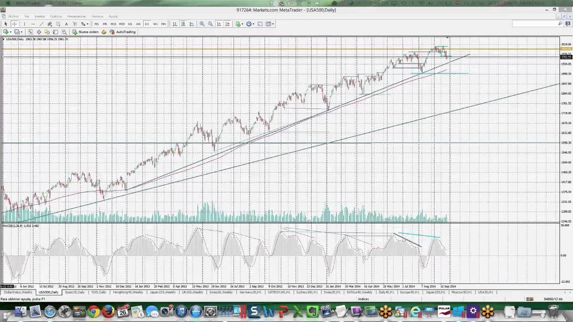Viewport: 573px width, 322px height.
Task: Switch to the VIXX,Daily chart tab
Action: [99, 292]
